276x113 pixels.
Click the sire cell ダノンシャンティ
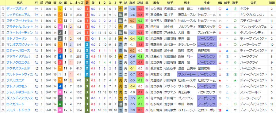click(254, 33)
